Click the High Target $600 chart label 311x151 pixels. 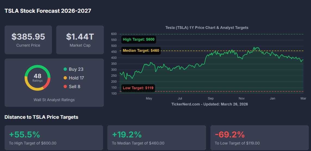pos(139,40)
